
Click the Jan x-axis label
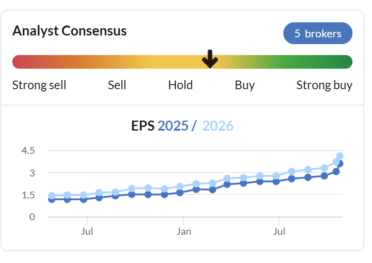pyautogui.click(x=184, y=232)
